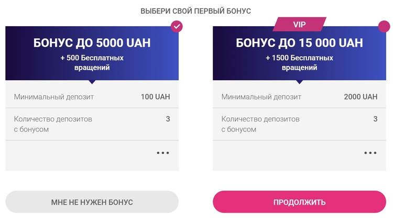The image size is (393, 220).
Task: Click '+ 500 Бесплатных вращений' text
Action: (x=92, y=62)
